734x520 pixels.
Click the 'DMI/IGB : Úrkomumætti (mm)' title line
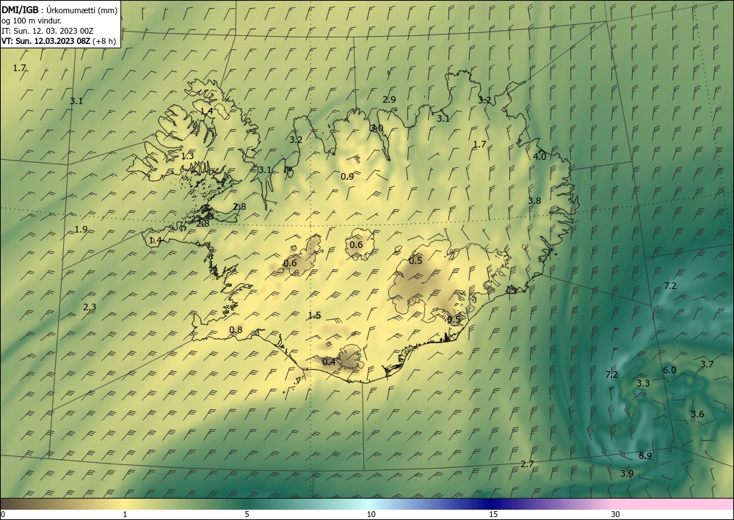coord(59,11)
